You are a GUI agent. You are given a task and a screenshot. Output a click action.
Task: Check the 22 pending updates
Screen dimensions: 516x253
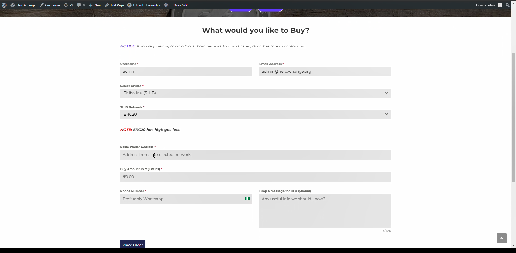68,5
